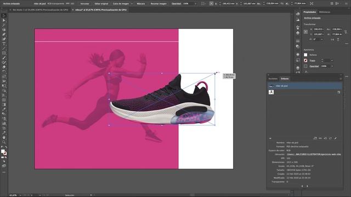This screenshot has height=197, width=351.
Task: Click the Transform icon in control bar
Action: (312, 4)
